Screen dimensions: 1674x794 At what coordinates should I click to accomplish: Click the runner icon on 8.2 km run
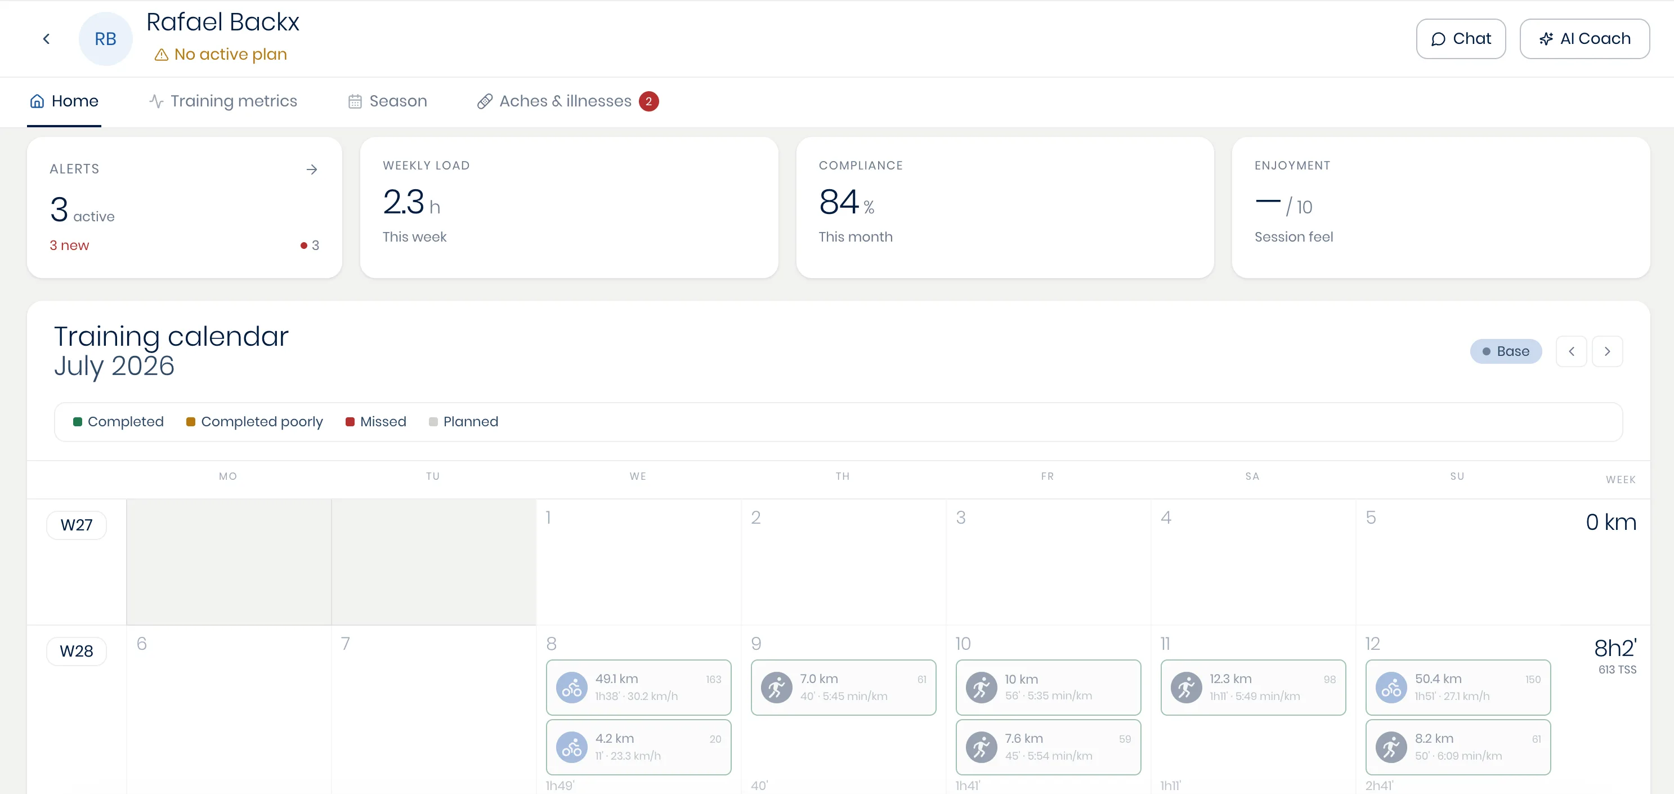pyautogui.click(x=1391, y=748)
